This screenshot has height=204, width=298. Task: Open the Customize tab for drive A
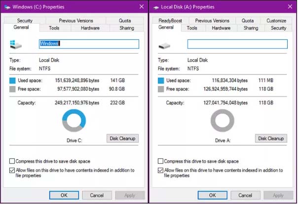276,21
